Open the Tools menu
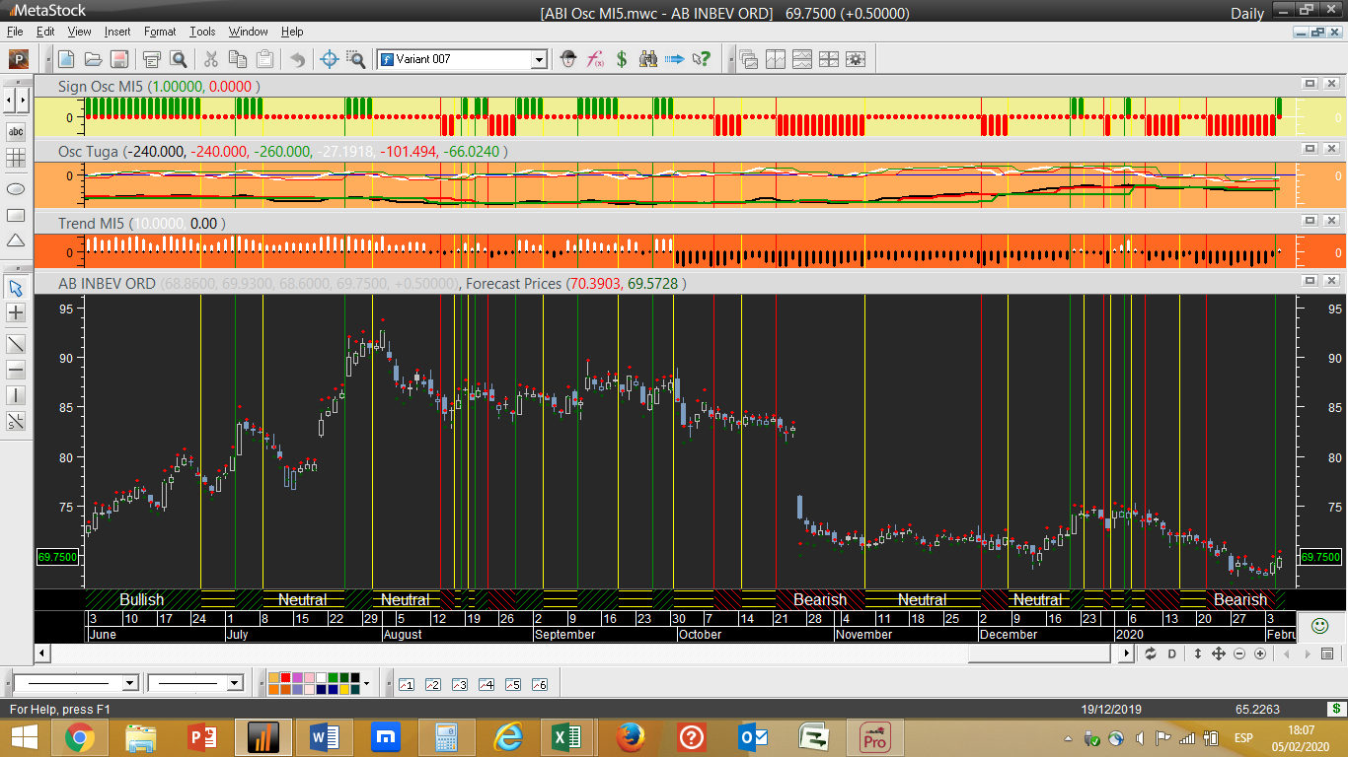The image size is (1348, 757). click(x=202, y=32)
